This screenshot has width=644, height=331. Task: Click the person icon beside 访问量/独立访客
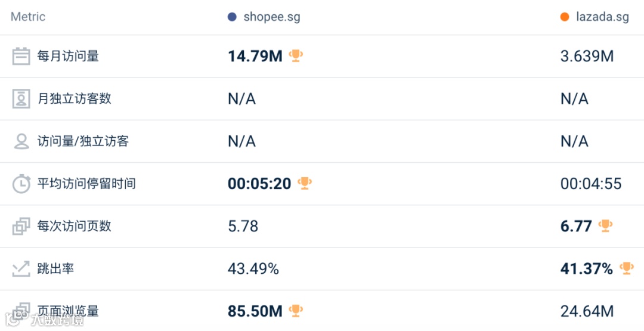[21, 141]
